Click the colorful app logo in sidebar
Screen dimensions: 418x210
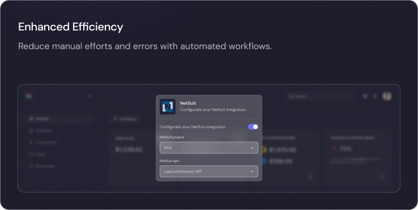pyautogui.click(x=29, y=96)
